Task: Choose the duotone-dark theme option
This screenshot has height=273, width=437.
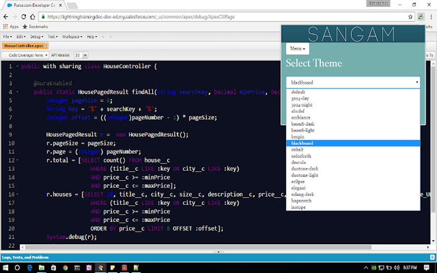Action: 353,169
